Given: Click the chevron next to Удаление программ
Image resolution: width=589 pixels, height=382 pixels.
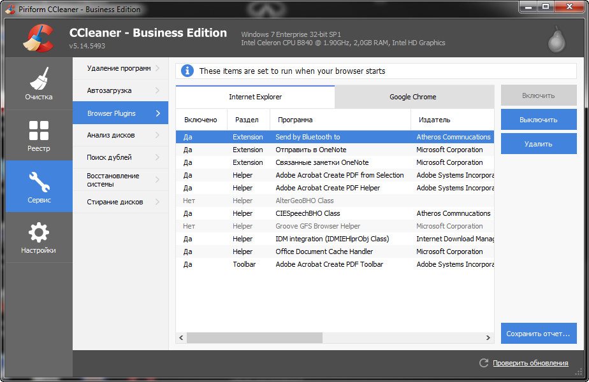Looking at the screenshot, I should (x=157, y=68).
